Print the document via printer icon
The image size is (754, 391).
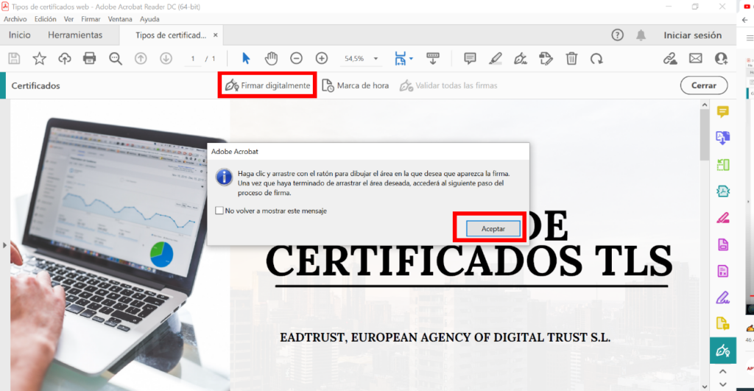[89, 59]
